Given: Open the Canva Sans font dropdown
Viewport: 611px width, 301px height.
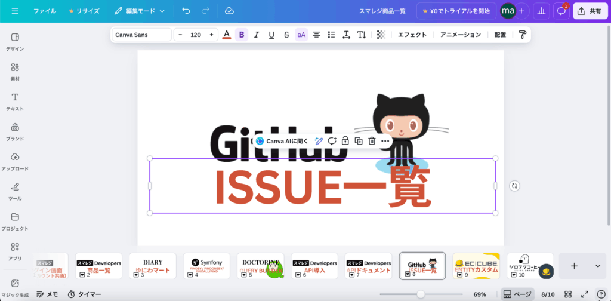Looking at the screenshot, I should (x=141, y=35).
